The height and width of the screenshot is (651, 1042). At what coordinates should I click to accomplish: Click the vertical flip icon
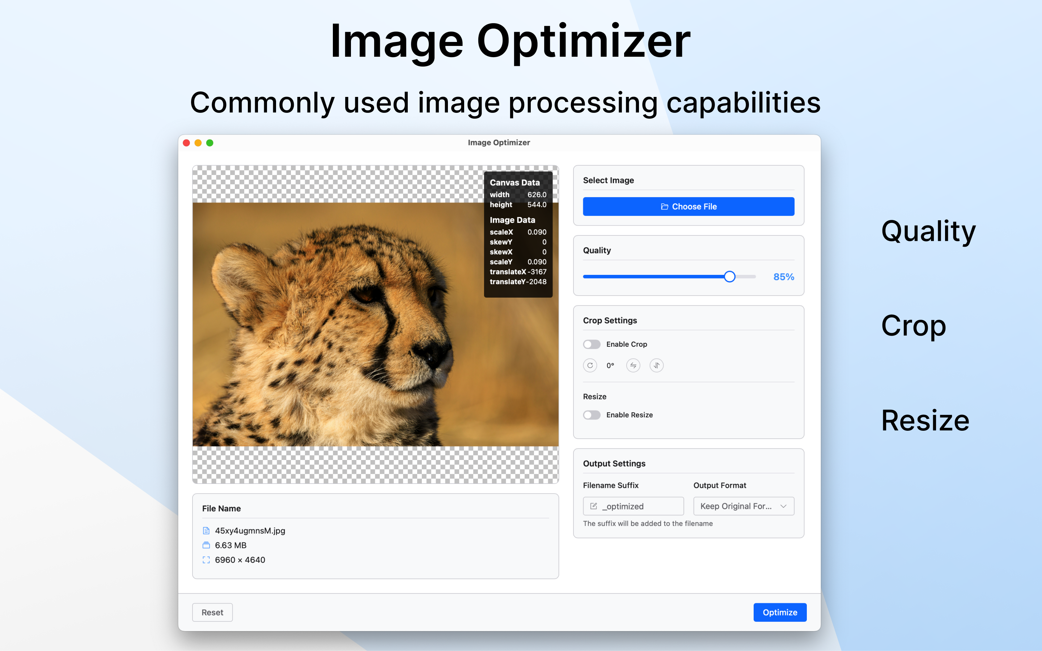point(656,366)
